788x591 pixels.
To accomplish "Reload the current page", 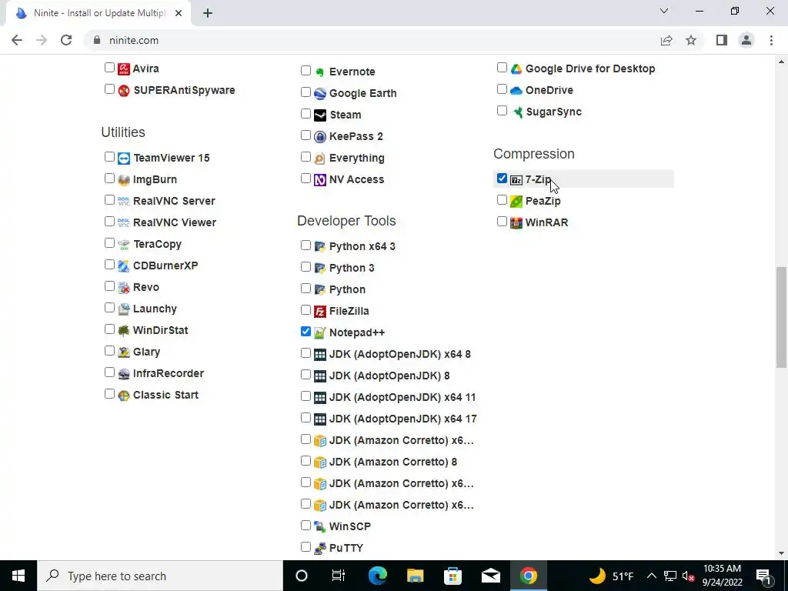I will (x=66, y=40).
